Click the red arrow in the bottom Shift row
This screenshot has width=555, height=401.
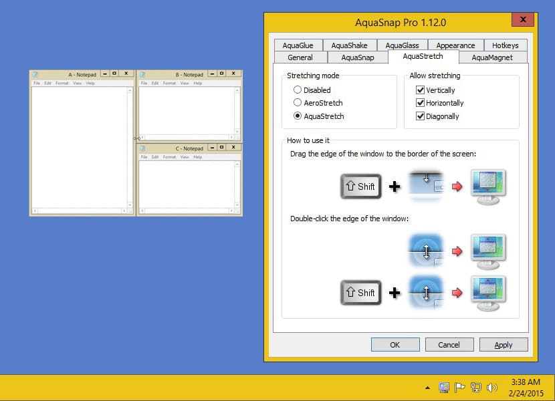pos(457,292)
